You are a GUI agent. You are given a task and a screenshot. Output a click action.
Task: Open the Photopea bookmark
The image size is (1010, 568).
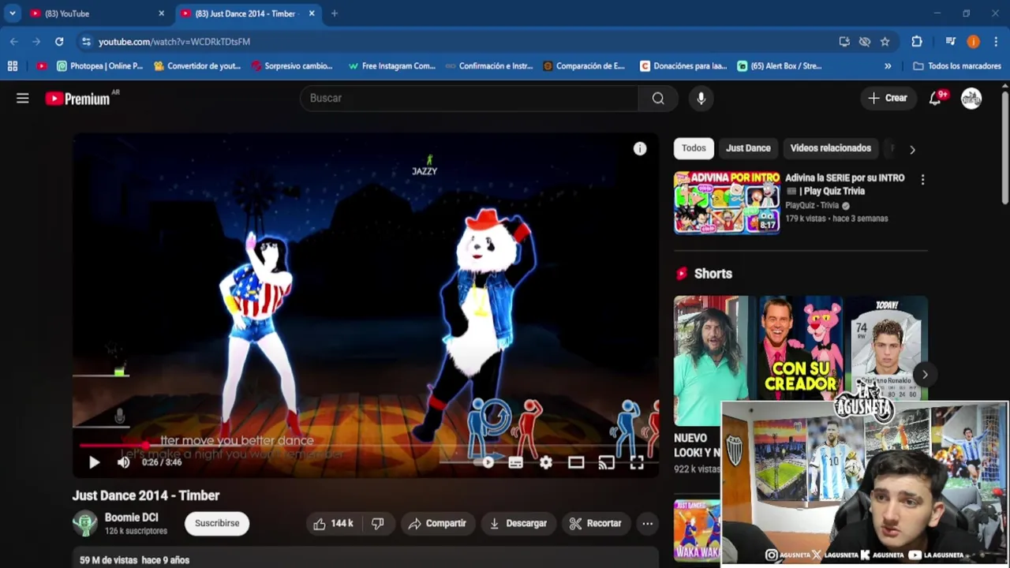[x=100, y=66]
